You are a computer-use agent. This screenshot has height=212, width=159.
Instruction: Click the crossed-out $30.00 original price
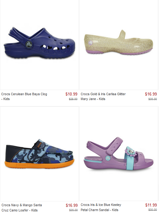[x=153, y=210]
